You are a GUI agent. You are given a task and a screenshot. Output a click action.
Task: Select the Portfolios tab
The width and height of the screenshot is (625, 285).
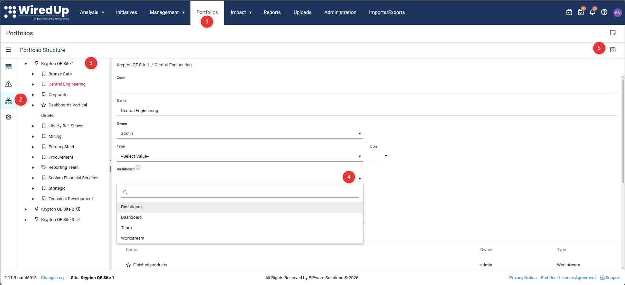click(x=207, y=12)
